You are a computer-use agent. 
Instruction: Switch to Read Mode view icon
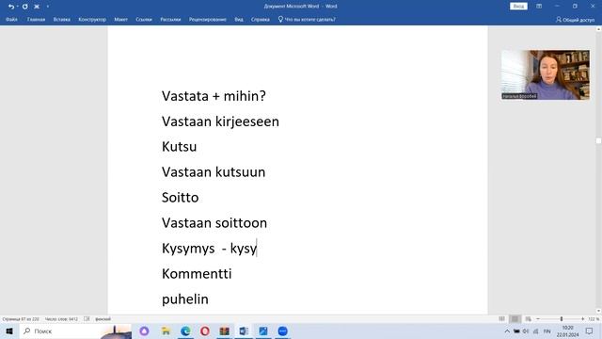(501, 319)
